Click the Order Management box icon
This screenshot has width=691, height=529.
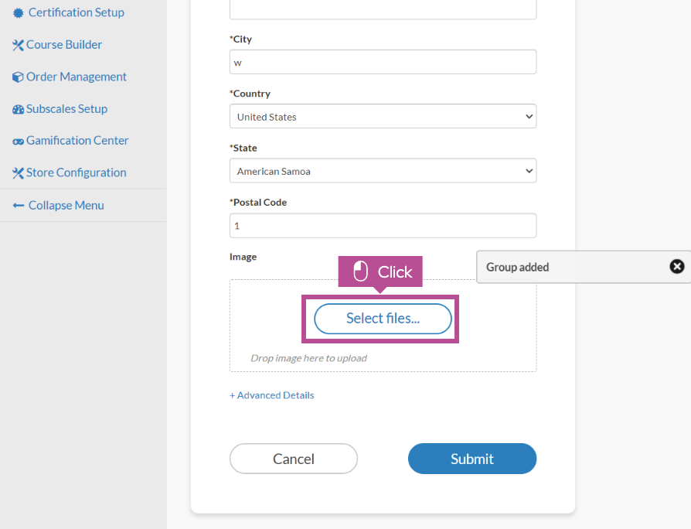coord(18,77)
